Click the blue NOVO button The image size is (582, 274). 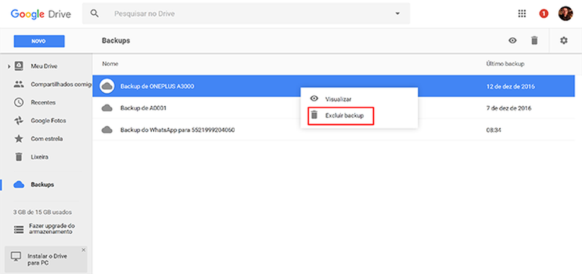point(39,41)
